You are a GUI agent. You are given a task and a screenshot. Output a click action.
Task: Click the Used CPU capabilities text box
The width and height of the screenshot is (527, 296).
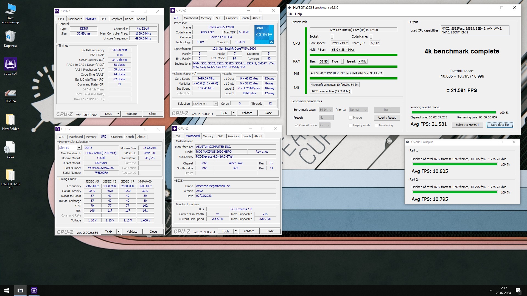(x=475, y=30)
